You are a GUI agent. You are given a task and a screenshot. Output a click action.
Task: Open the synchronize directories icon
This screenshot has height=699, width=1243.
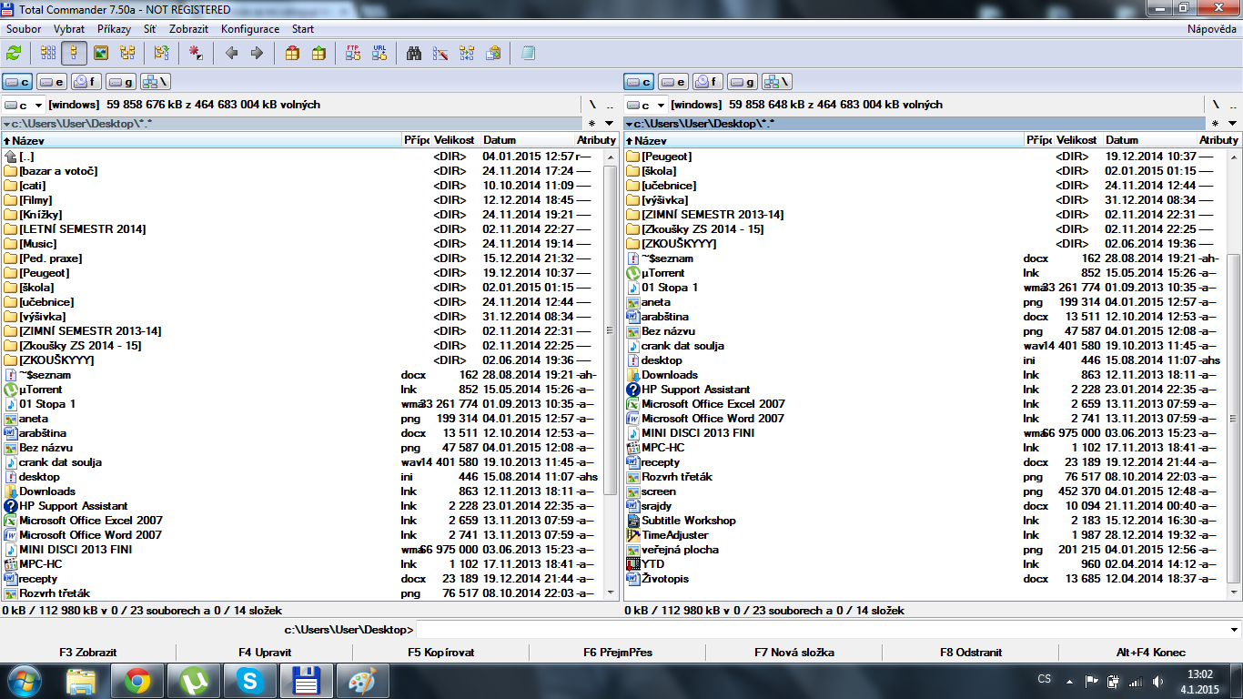click(467, 53)
